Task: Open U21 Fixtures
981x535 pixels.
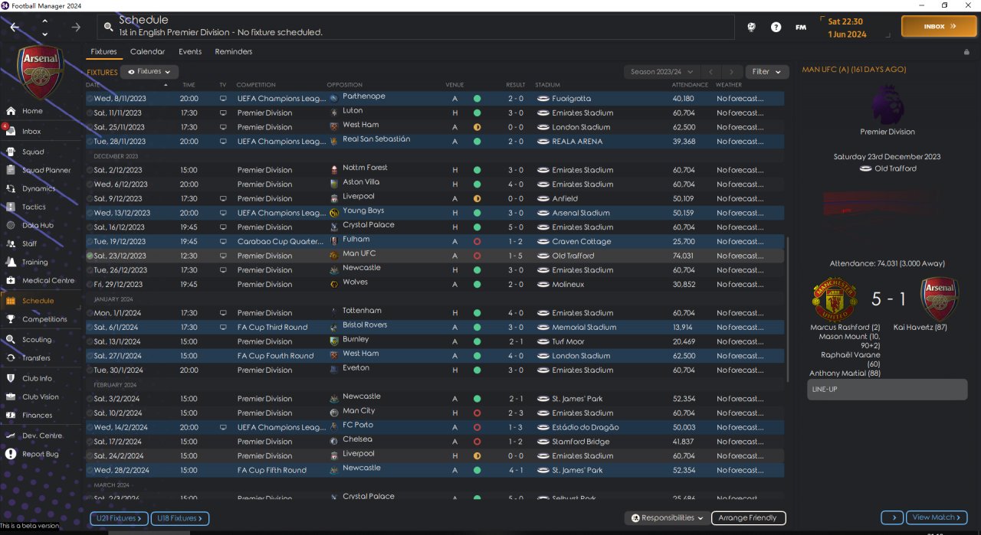Action: tap(119, 518)
